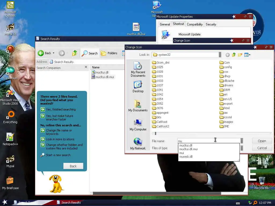The image size is (275, 206).
Task: Click Search Results taskbar button
Action: (x=69, y=203)
